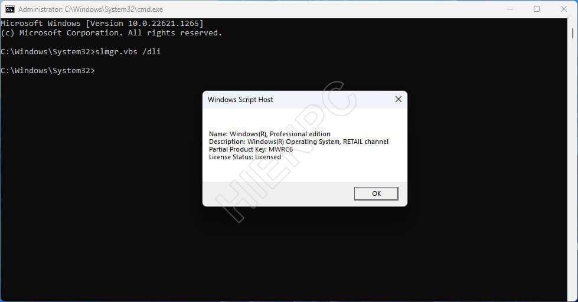
Task: Click the Administrator cmd.exe window title text
Action: pyautogui.click(x=90, y=9)
